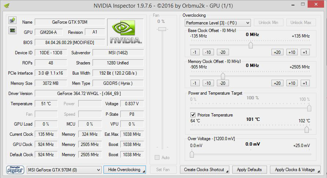The image size is (327, 178).
Task: Click the Unlock Min button
Action: tap(268, 23)
